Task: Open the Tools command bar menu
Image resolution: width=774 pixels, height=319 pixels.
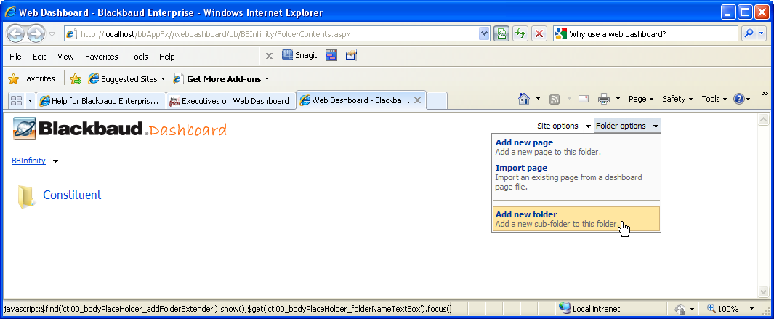Action: point(714,99)
